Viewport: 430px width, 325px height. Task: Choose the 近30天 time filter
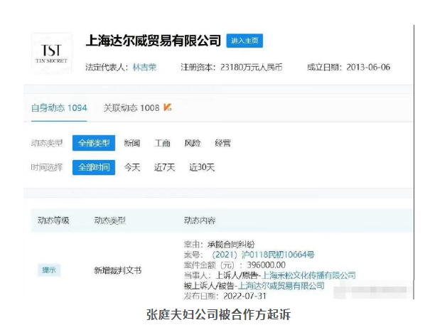[202, 167]
